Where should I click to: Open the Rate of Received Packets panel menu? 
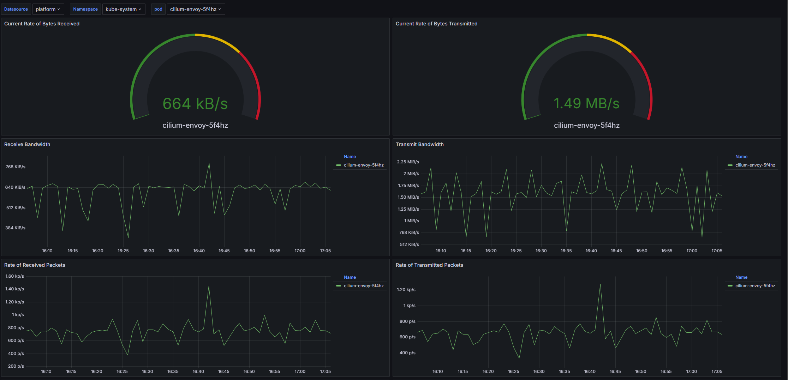click(x=35, y=265)
